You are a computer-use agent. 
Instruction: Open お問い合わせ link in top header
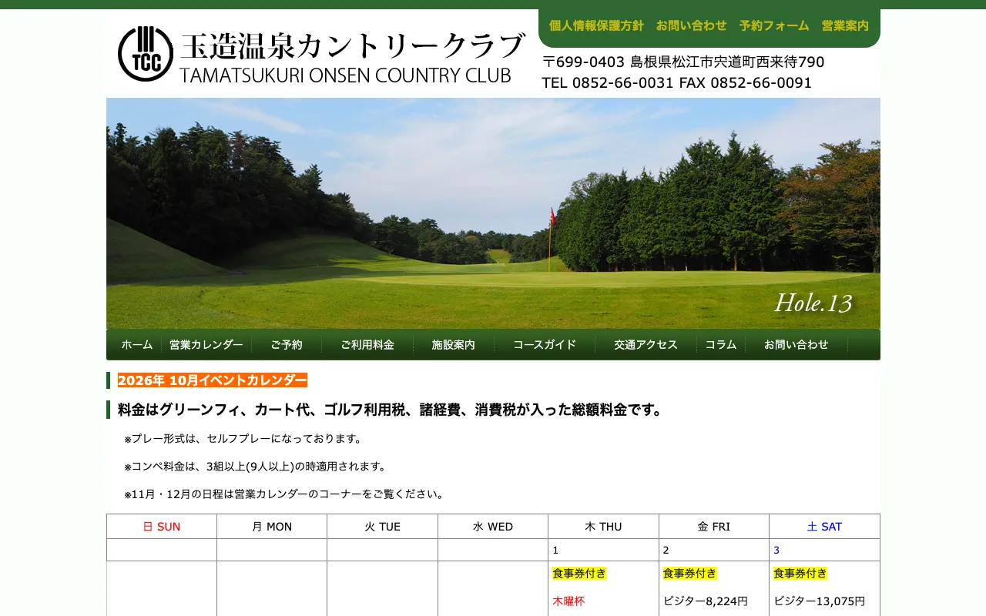point(691,25)
